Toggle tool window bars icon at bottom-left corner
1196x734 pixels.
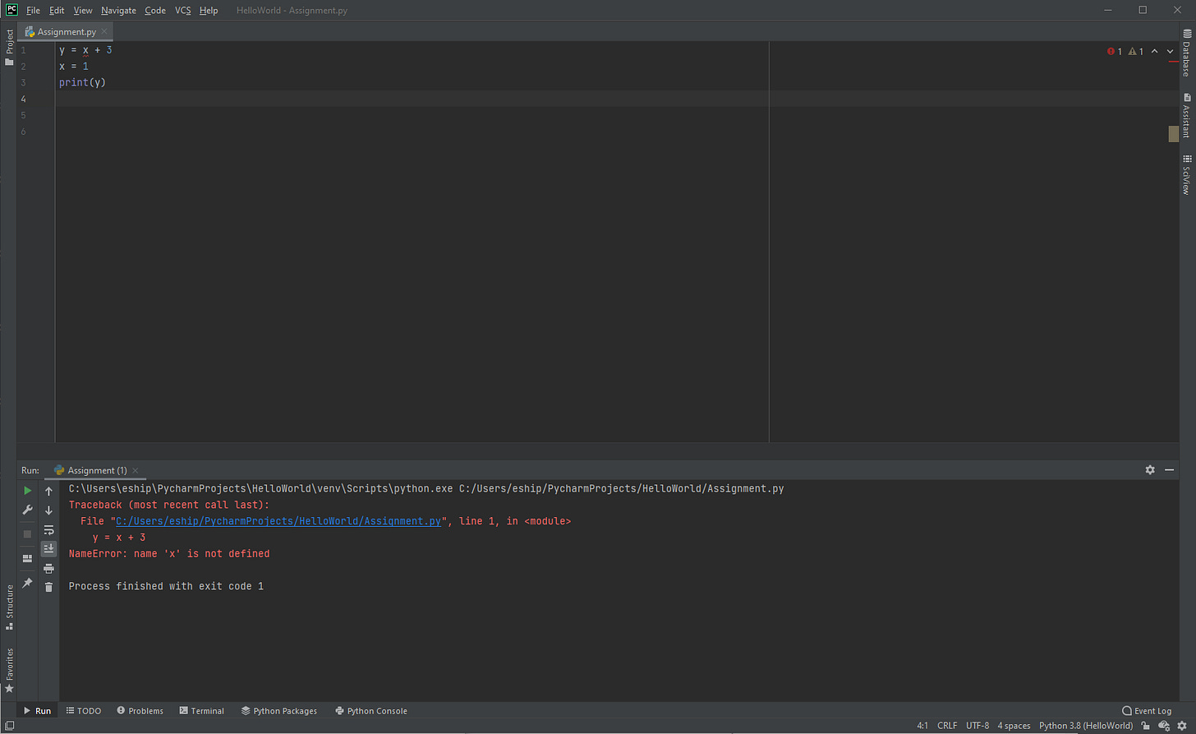[x=9, y=726]
